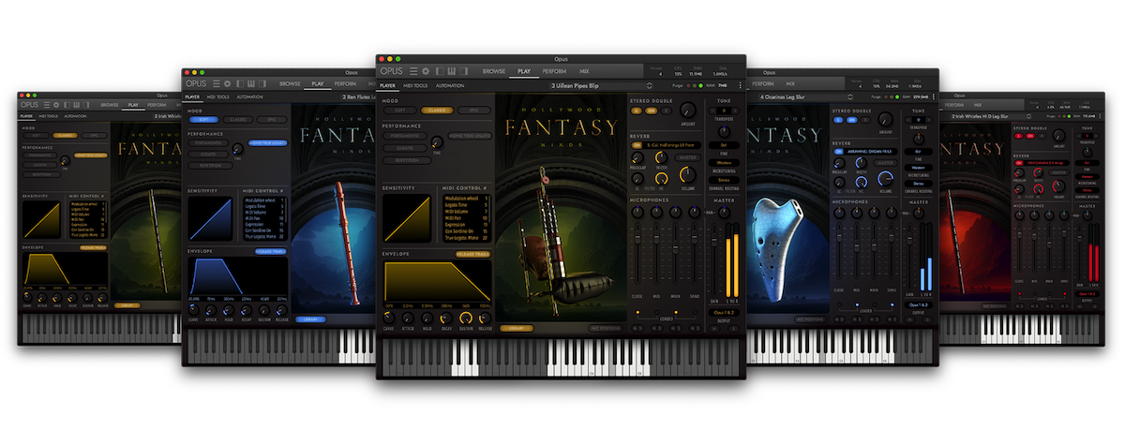Move the Close microphone fader
Viewport: 1125px width, 430px height.
[637, 237]
